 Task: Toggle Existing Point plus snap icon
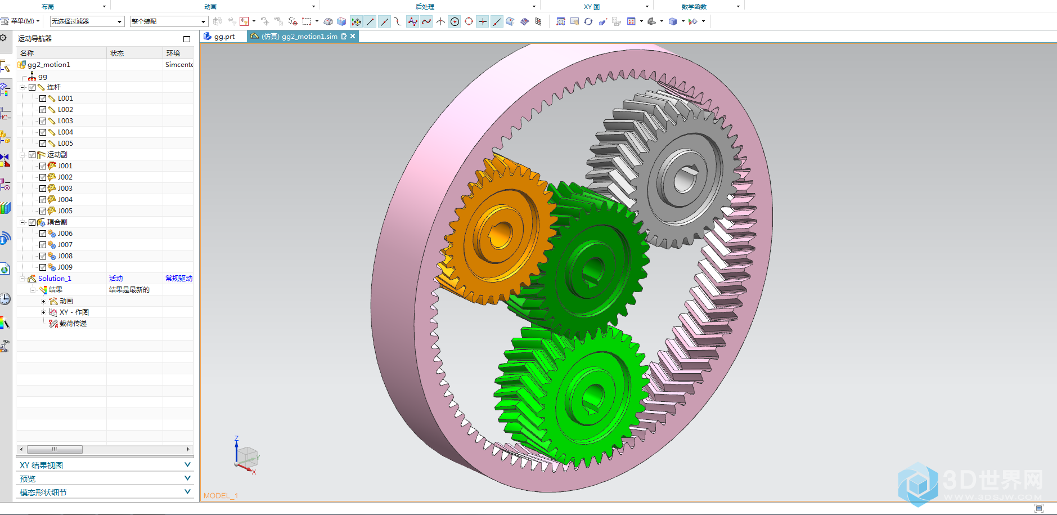[483, 21]
